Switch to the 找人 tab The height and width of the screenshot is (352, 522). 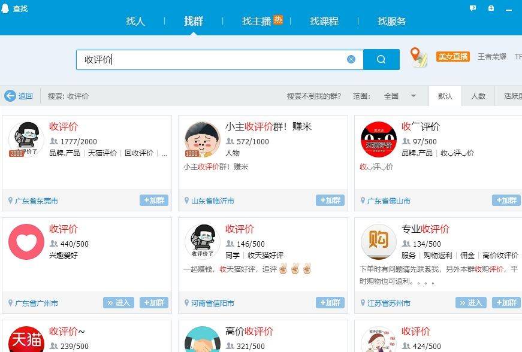(135, 22)
